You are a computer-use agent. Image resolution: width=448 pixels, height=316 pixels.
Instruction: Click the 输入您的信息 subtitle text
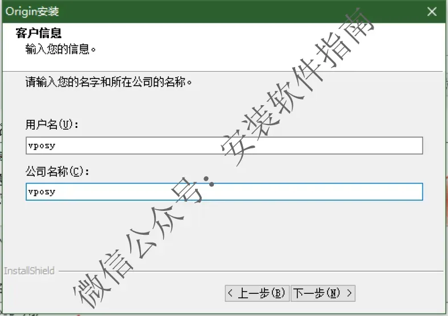[61, 49]
